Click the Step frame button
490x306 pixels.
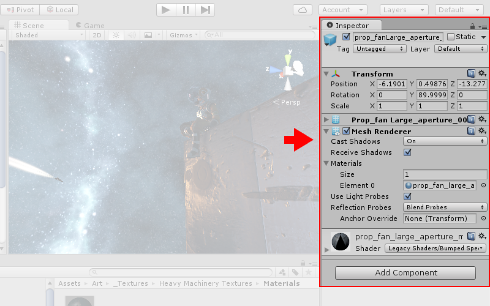pyautogui.click(x=205, y=10)
